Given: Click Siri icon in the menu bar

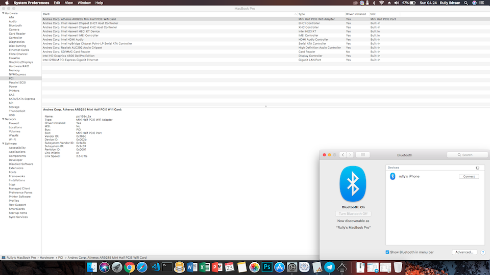Looking at the screenshot, I should [x=474, y=3].
